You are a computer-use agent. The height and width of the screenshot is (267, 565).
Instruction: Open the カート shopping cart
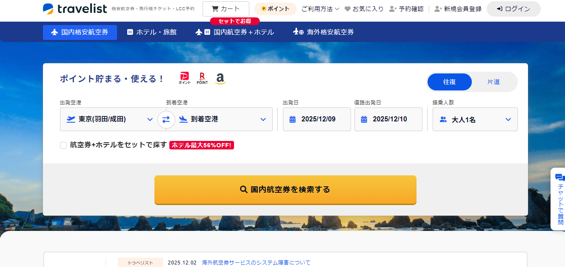pos(225,9)
